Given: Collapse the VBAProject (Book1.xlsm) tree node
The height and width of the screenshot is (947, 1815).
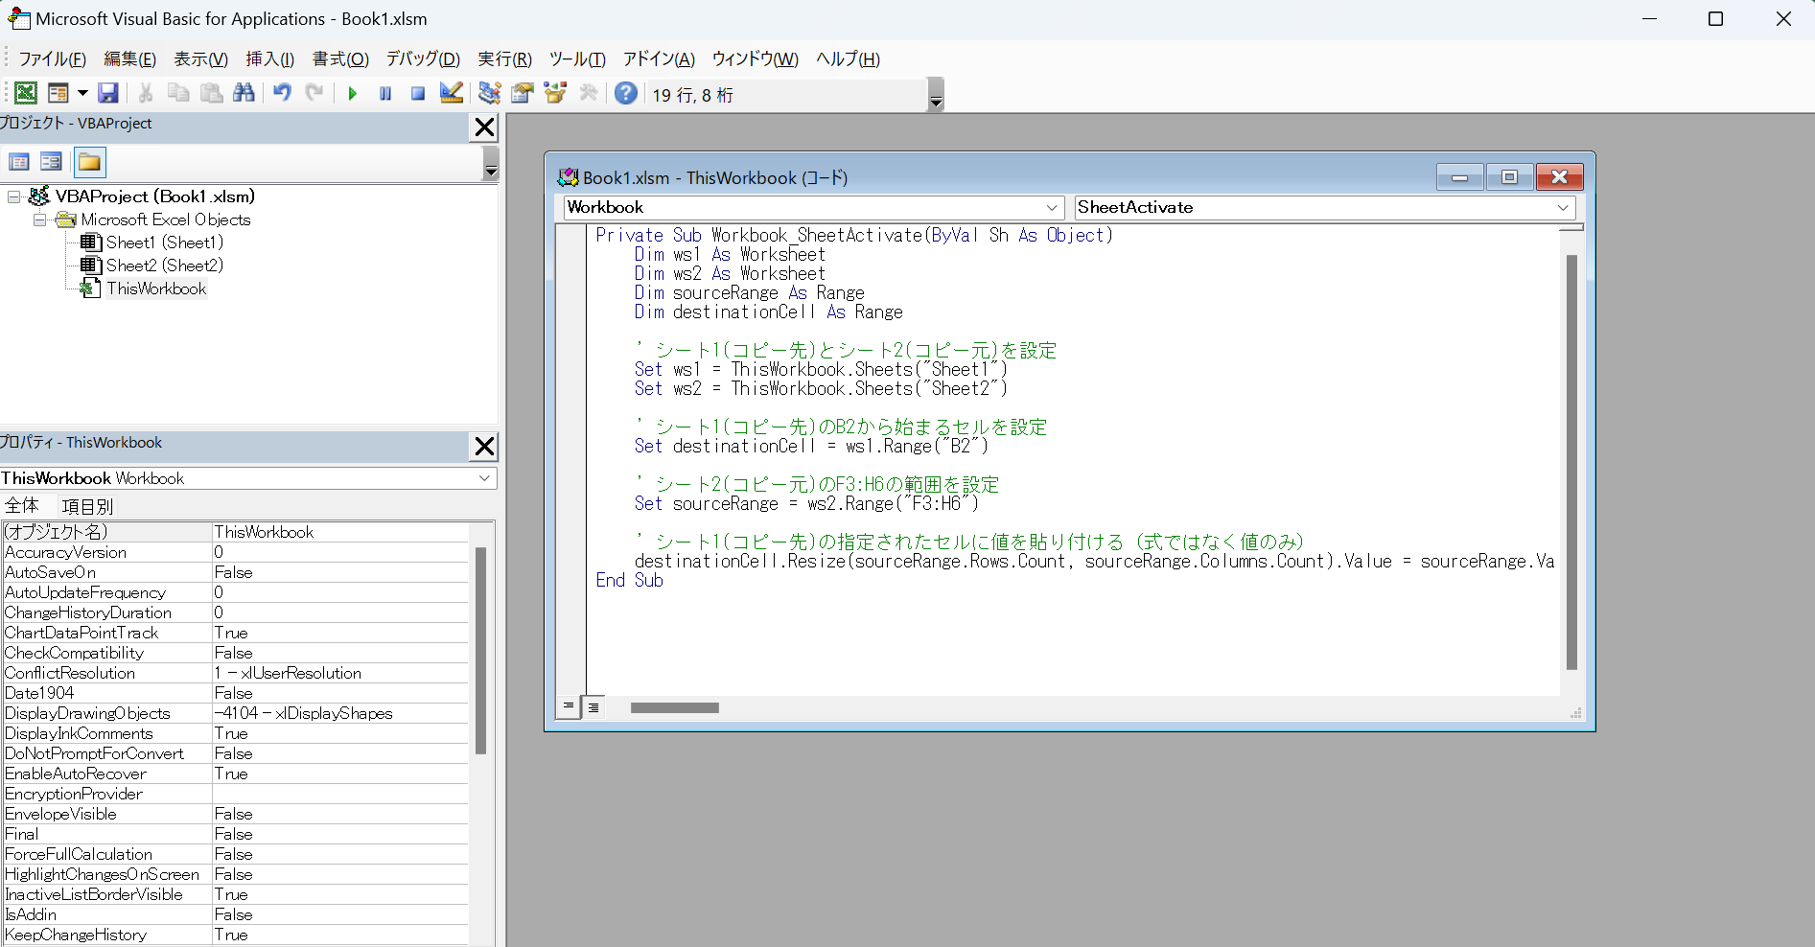Looking at the screenshot, I should click(14, 196).
